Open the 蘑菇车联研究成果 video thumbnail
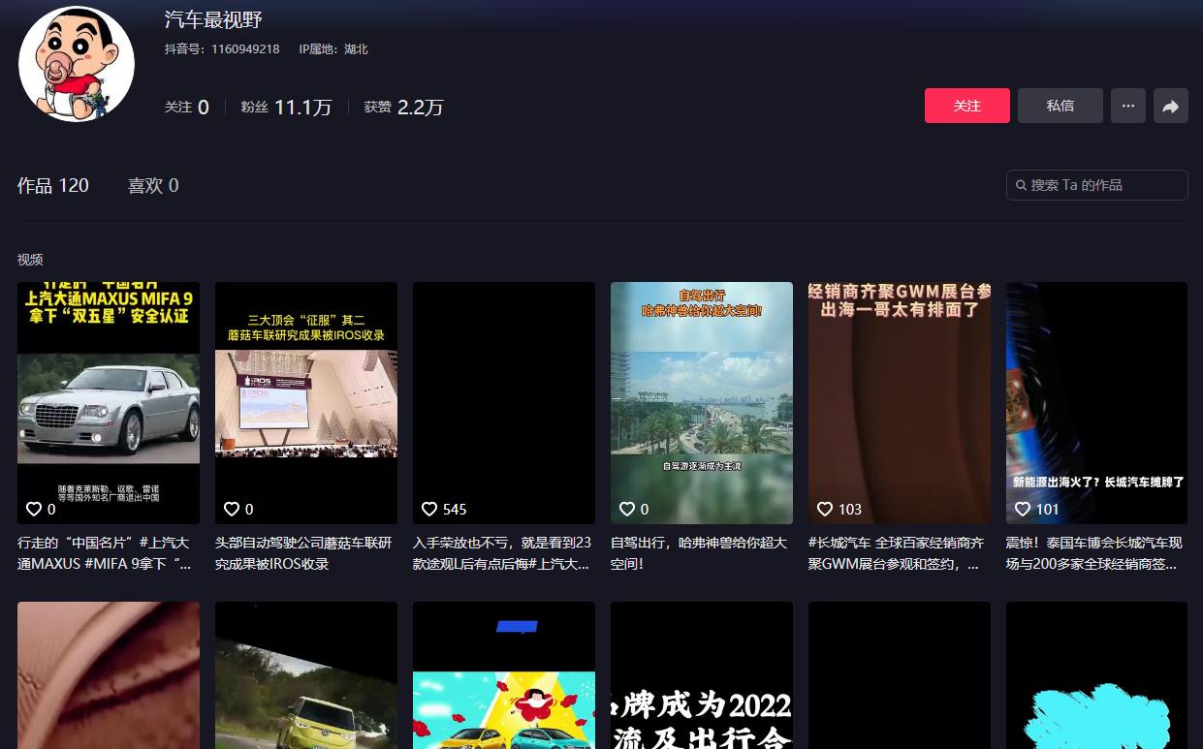Image resolution: width=1203 pixels, height=749 pixels. click(306, 403)
